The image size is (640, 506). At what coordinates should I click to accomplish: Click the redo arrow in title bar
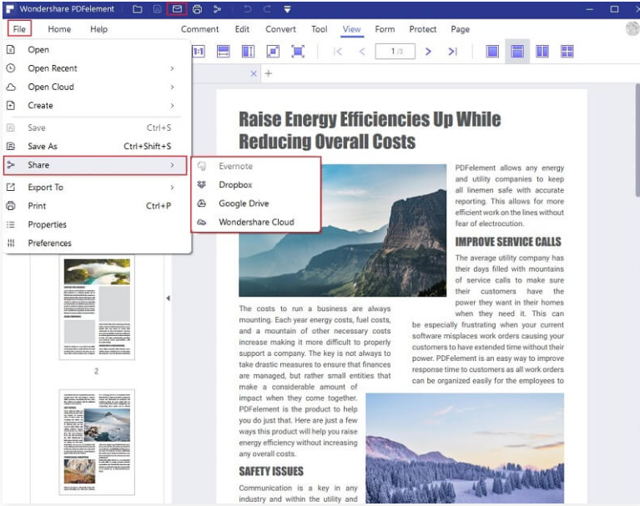coord(267,9)
